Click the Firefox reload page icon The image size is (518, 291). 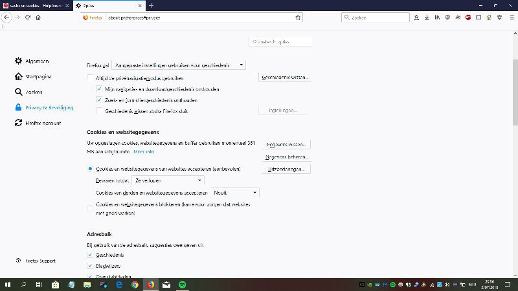point(28,17)
